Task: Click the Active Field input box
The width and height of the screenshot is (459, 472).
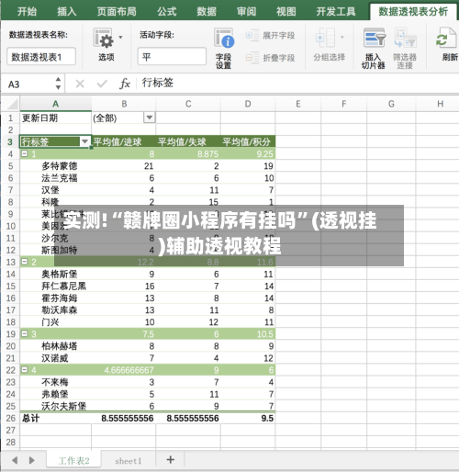Action: [172, 57]
